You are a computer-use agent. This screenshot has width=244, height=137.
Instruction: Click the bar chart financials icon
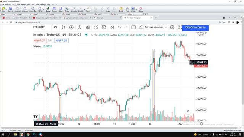pyautogui.click(x=88, y=27)
